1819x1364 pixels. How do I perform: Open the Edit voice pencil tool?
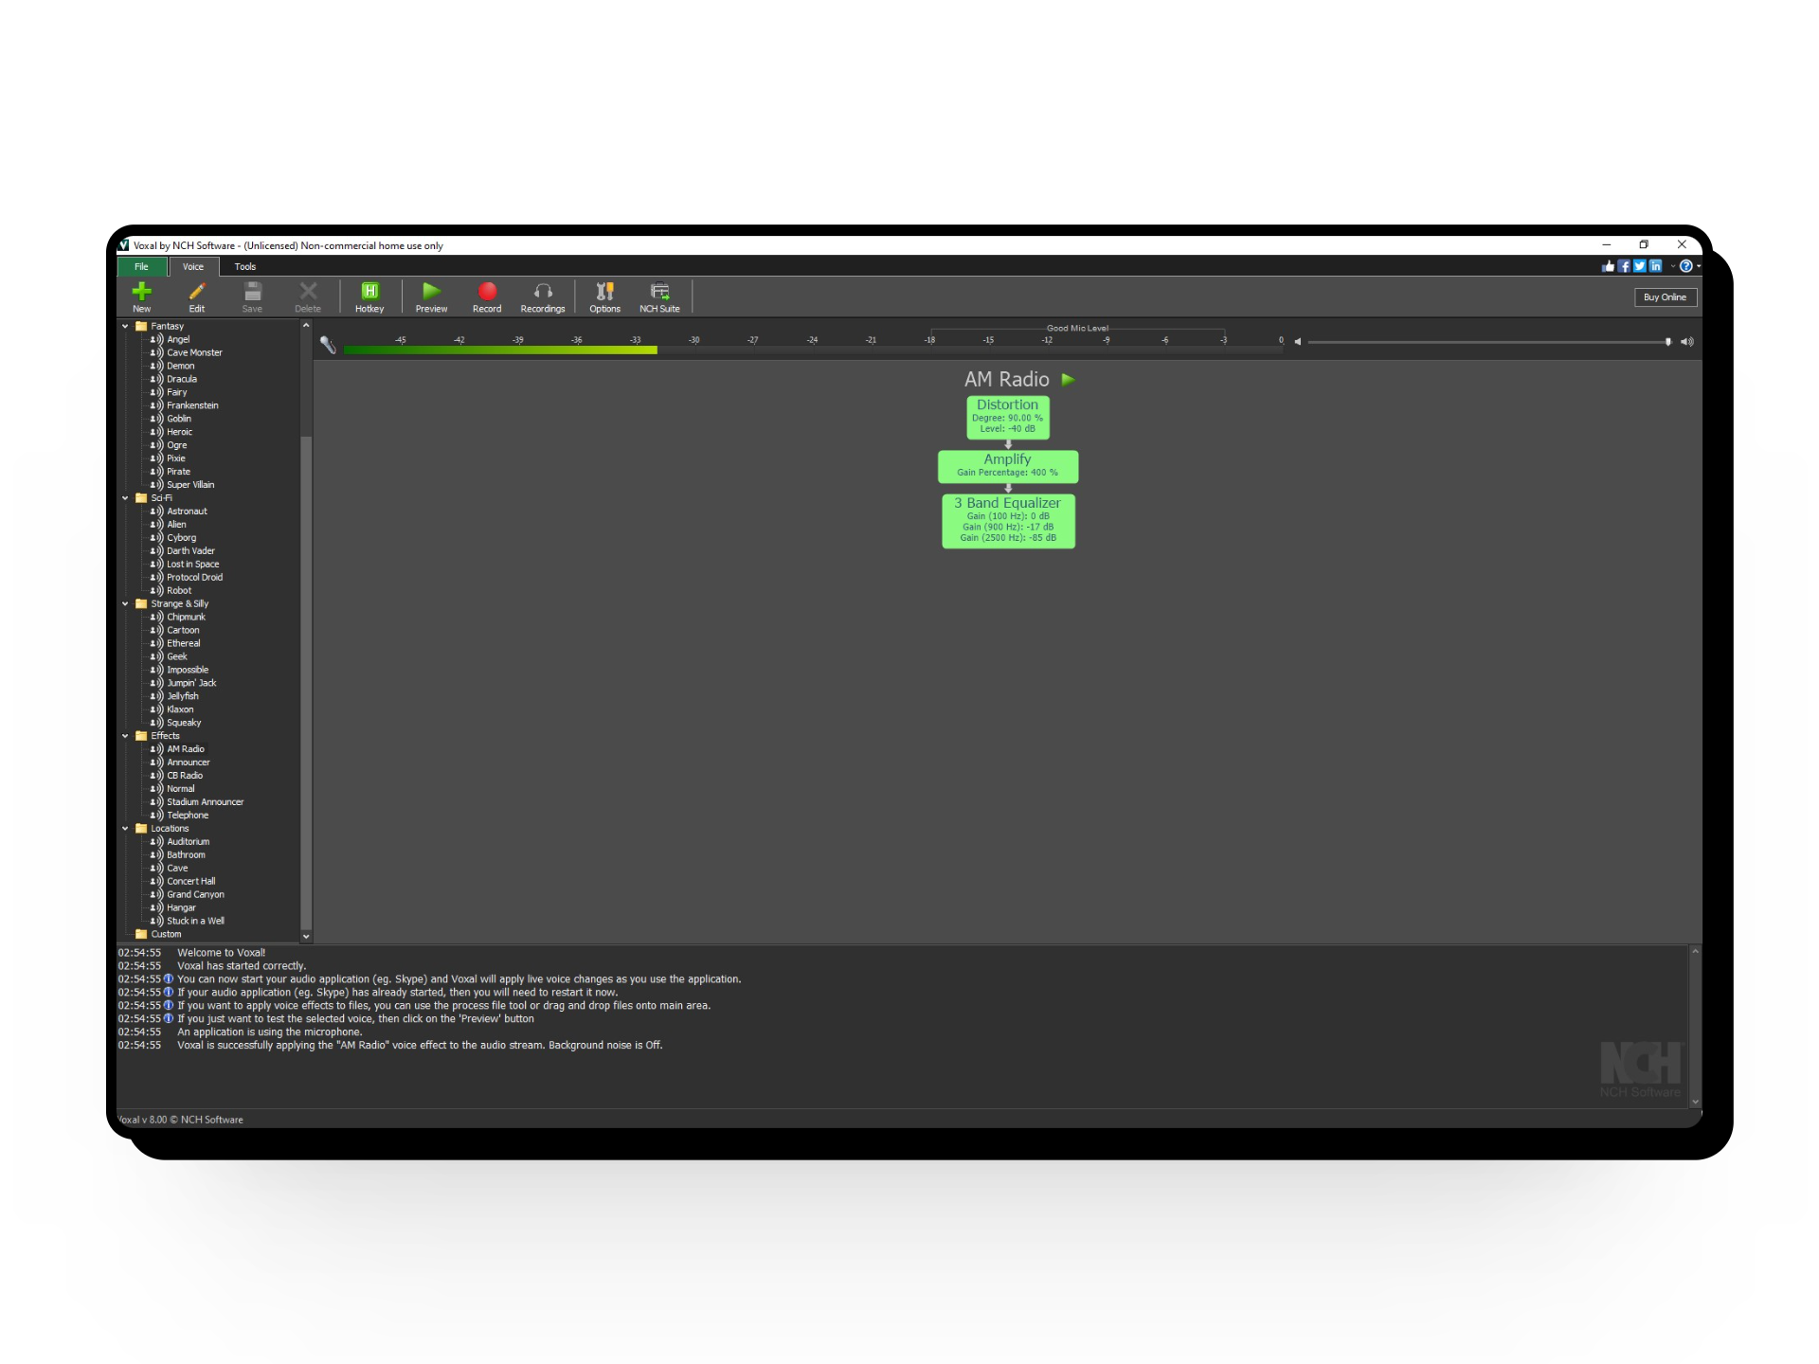pos(196,292)
